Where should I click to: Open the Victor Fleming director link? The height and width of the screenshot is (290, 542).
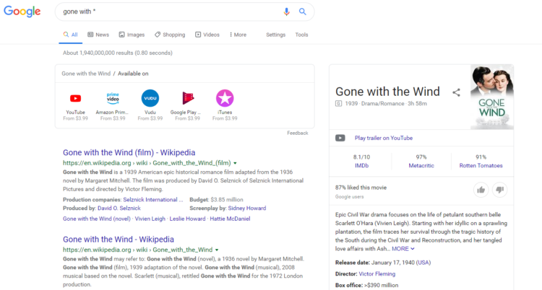coord(378,273)
